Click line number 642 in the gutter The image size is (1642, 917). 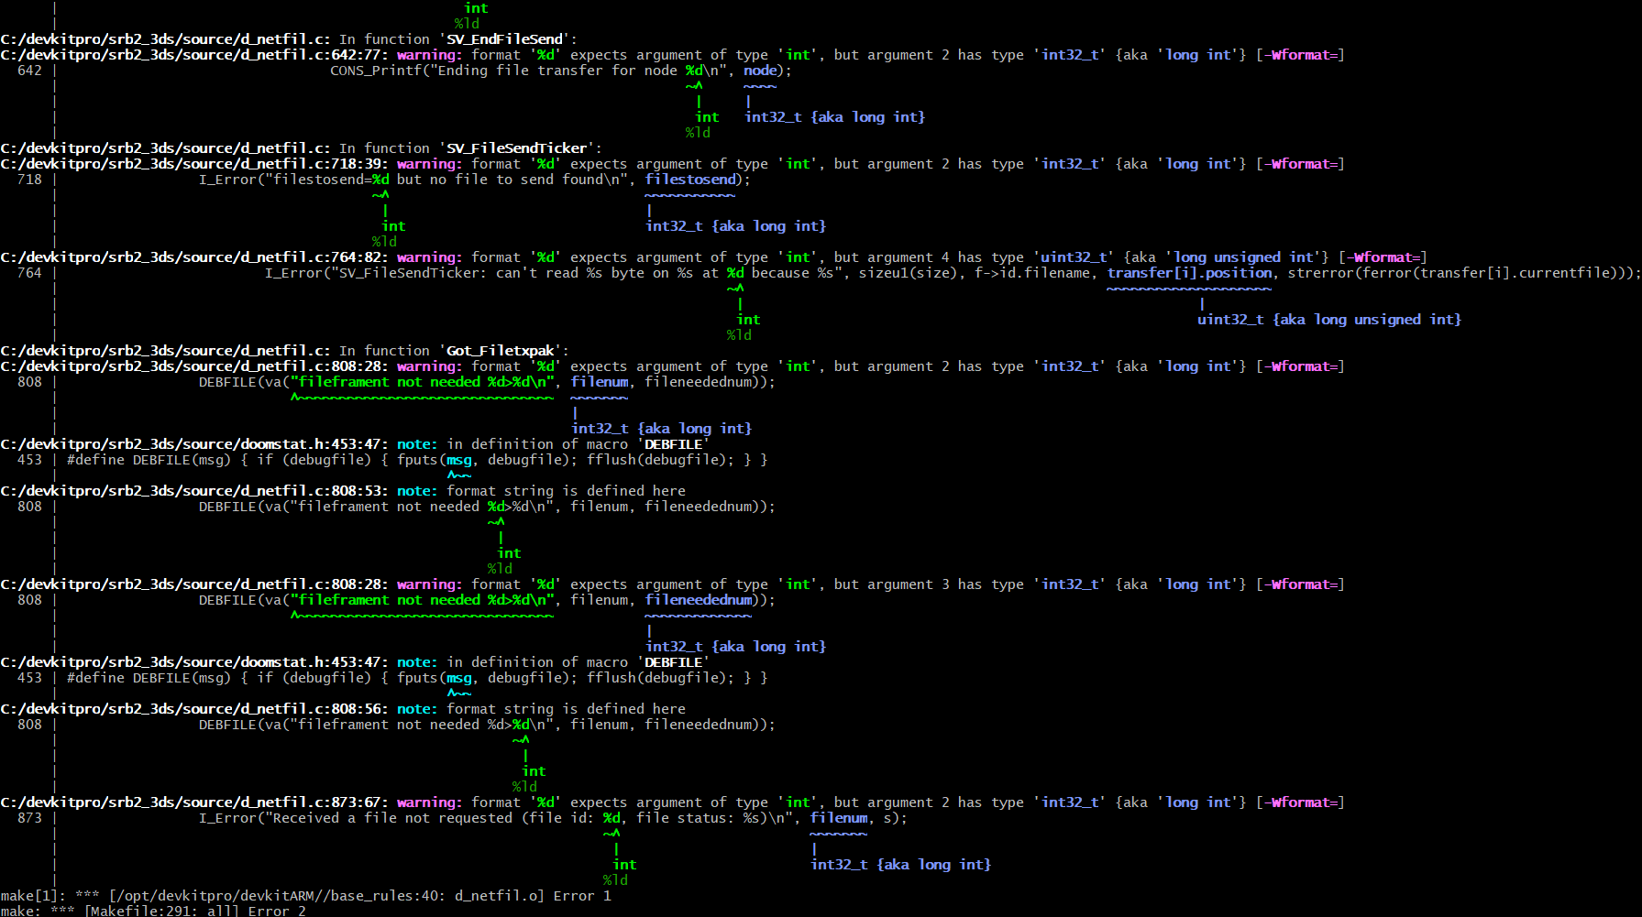(x=29, y=71)
